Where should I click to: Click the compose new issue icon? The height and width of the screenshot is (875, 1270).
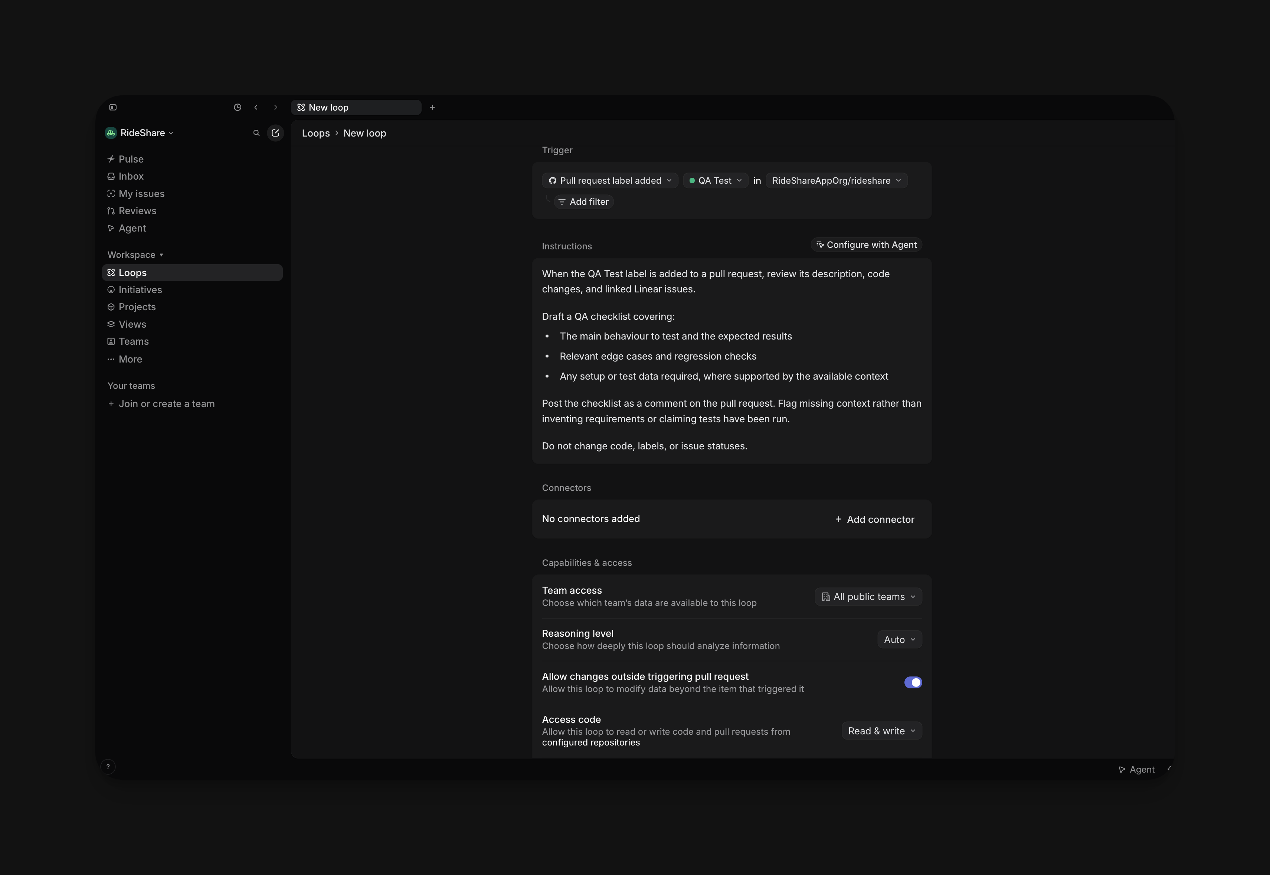(275, 133)
